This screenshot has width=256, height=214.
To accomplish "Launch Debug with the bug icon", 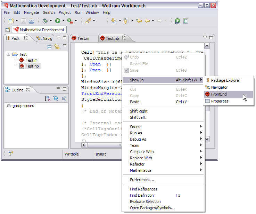I will pos(45,21).
